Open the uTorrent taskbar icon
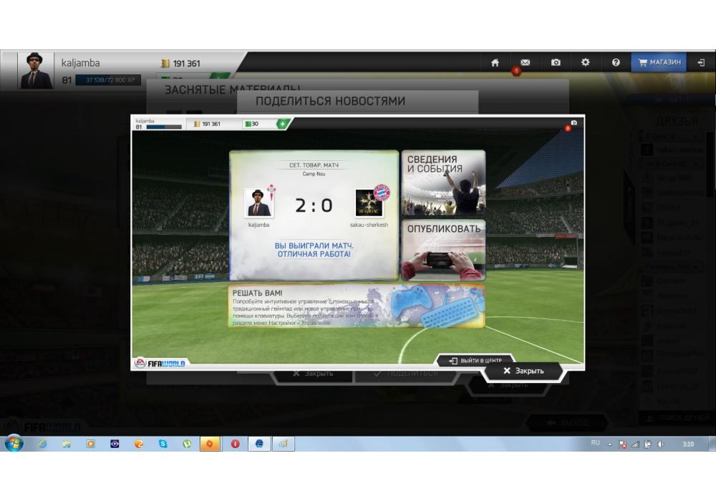 click(187, 444)
